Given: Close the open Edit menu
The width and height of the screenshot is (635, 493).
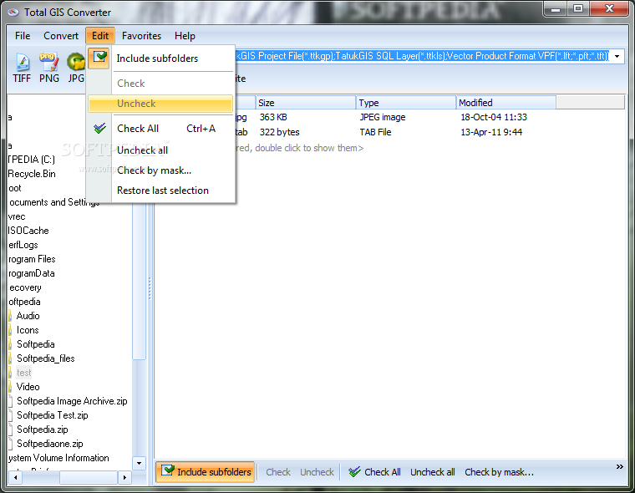Looking at the screenshot, I should tap(100, 36).
